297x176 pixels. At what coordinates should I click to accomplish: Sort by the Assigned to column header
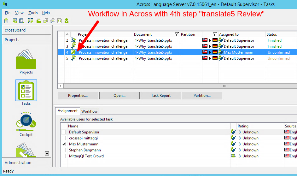click(242, 34)
